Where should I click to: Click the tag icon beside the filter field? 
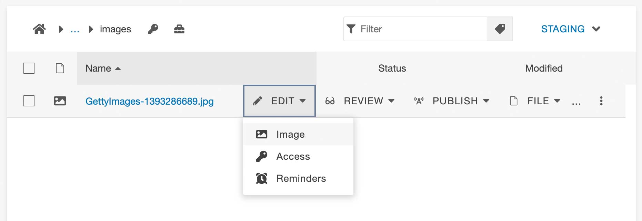pyautogui.click(x=501, y=29)
